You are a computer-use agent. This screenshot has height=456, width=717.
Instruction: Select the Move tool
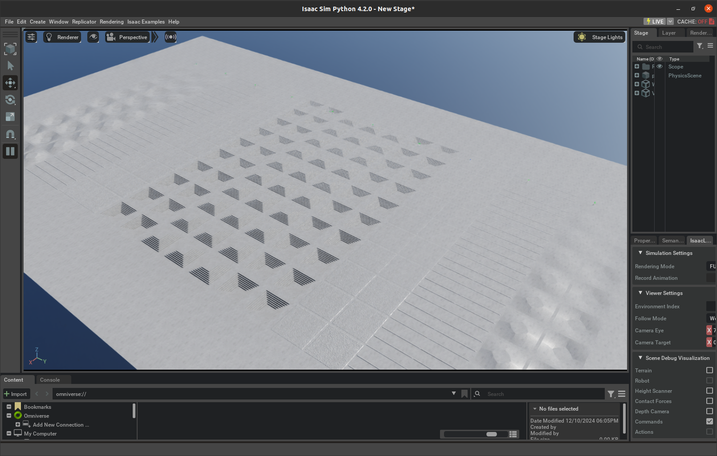tap(10, 83)
